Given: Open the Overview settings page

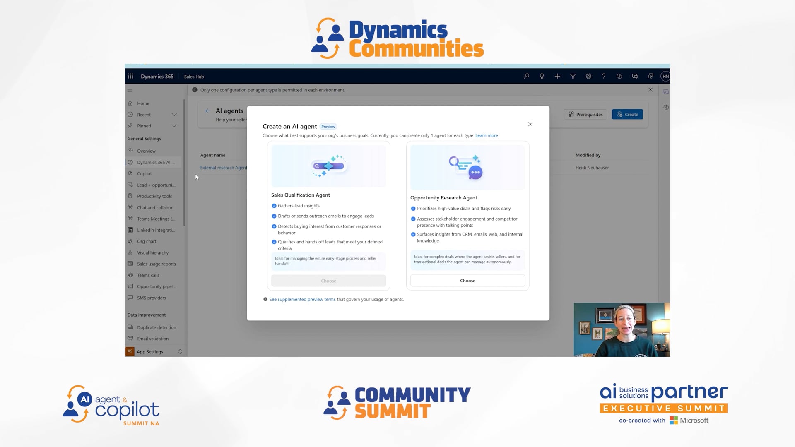Looking at the screenshot, I should [x=146, y=151].
